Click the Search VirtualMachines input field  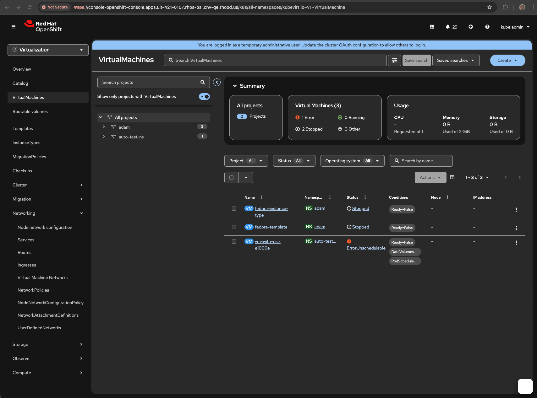pos(275,61)
